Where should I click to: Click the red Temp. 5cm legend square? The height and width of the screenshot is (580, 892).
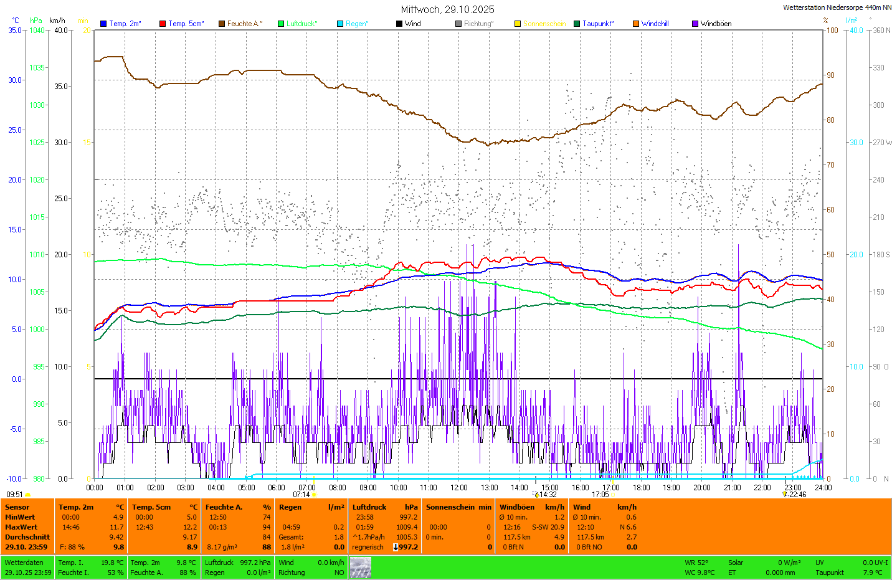point(163,24)
